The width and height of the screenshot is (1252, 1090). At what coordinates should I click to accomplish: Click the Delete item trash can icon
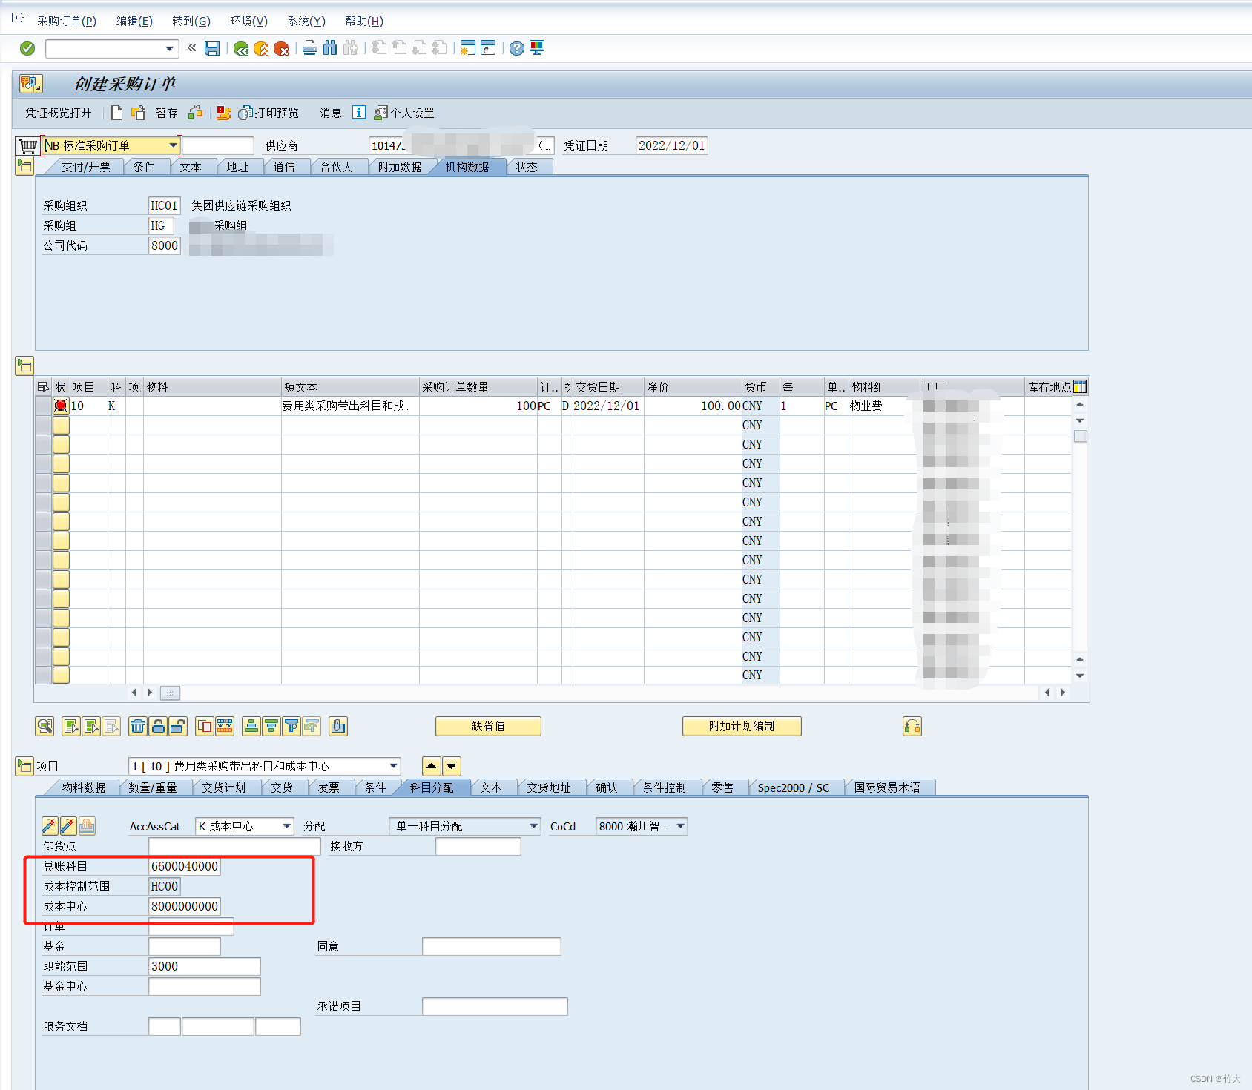point(138,726)
